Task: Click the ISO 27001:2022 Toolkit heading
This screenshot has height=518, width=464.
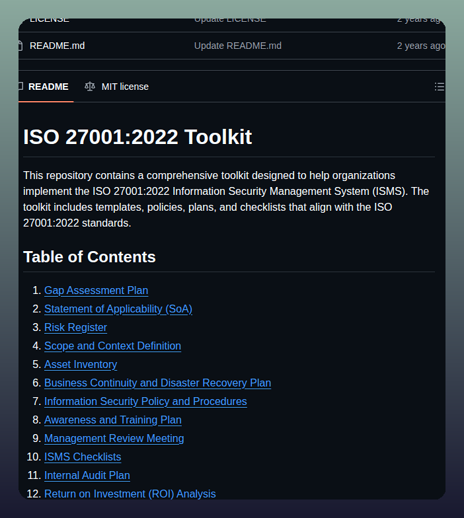Action: coord(137,137)
